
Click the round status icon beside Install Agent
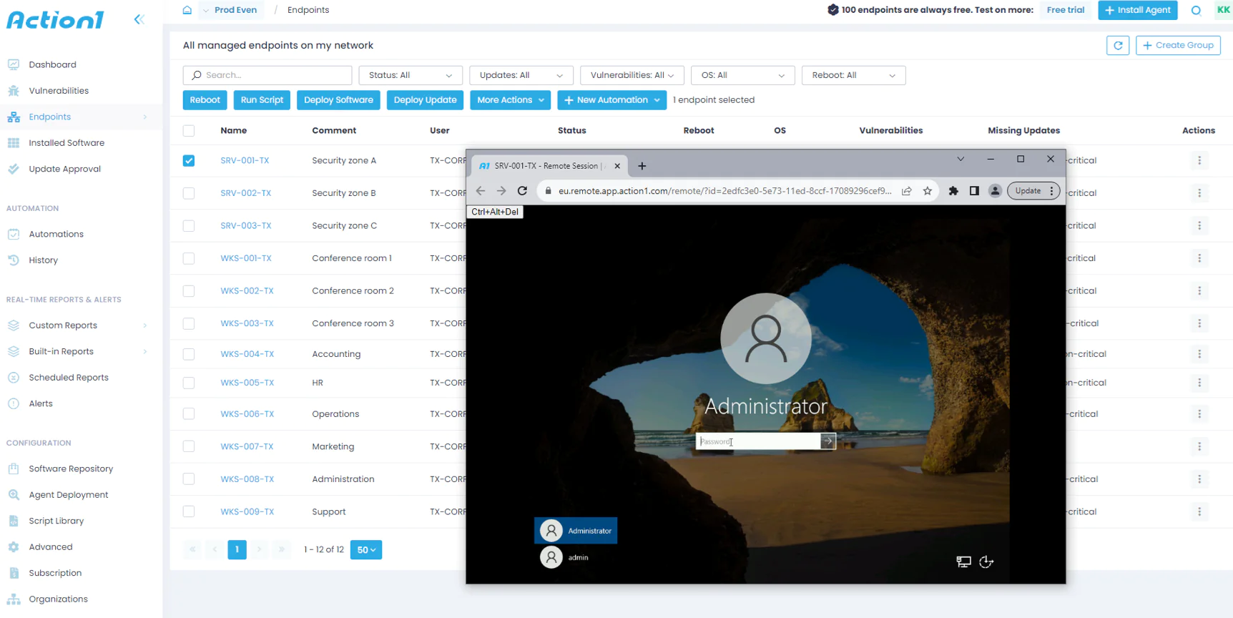1196,10
